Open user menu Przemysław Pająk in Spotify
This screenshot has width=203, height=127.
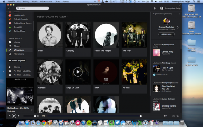pyautogui.click(x=170, y=8)
